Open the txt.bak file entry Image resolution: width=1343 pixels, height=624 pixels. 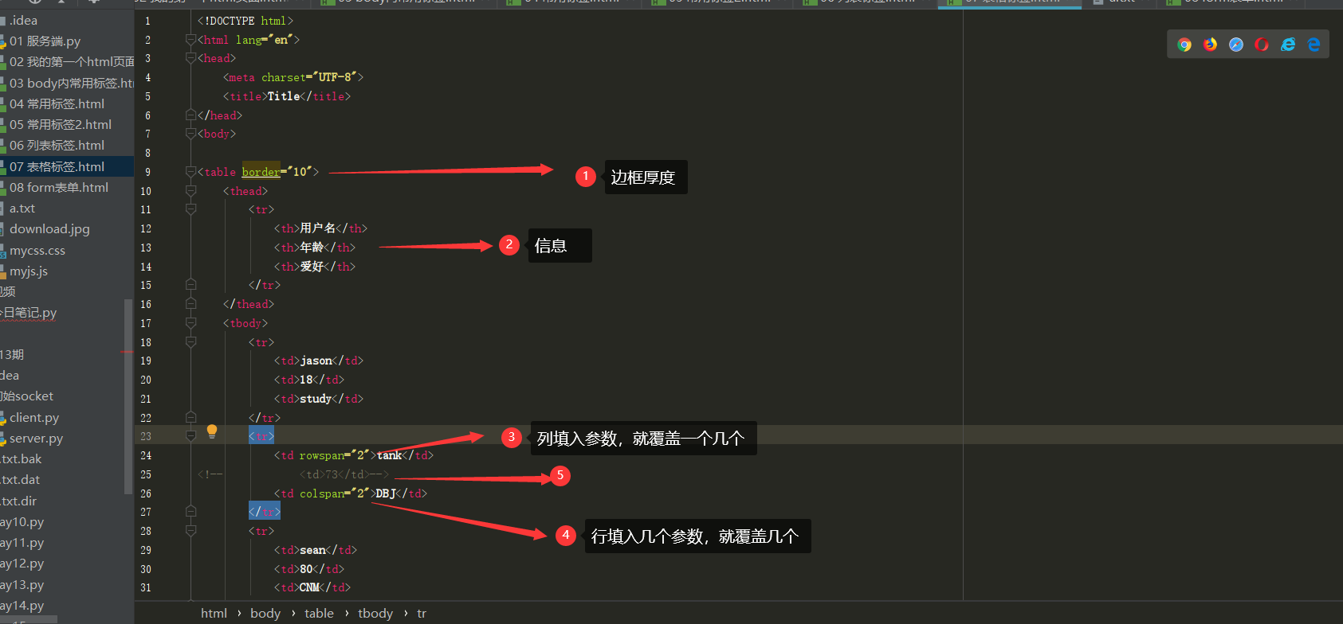(22, 459)
